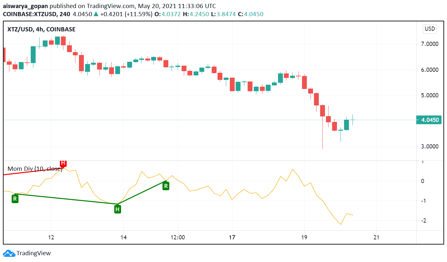The height and width of the screenshot is (262, 447).
Task: Click the time axis label 12:00
Action: [178, 237]
